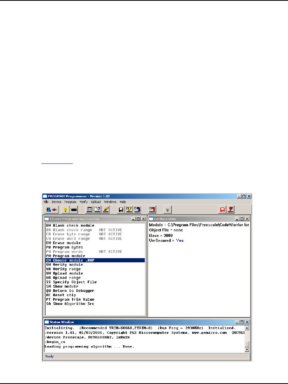
Task: Open the Device menu
Action: click(57, 202)
